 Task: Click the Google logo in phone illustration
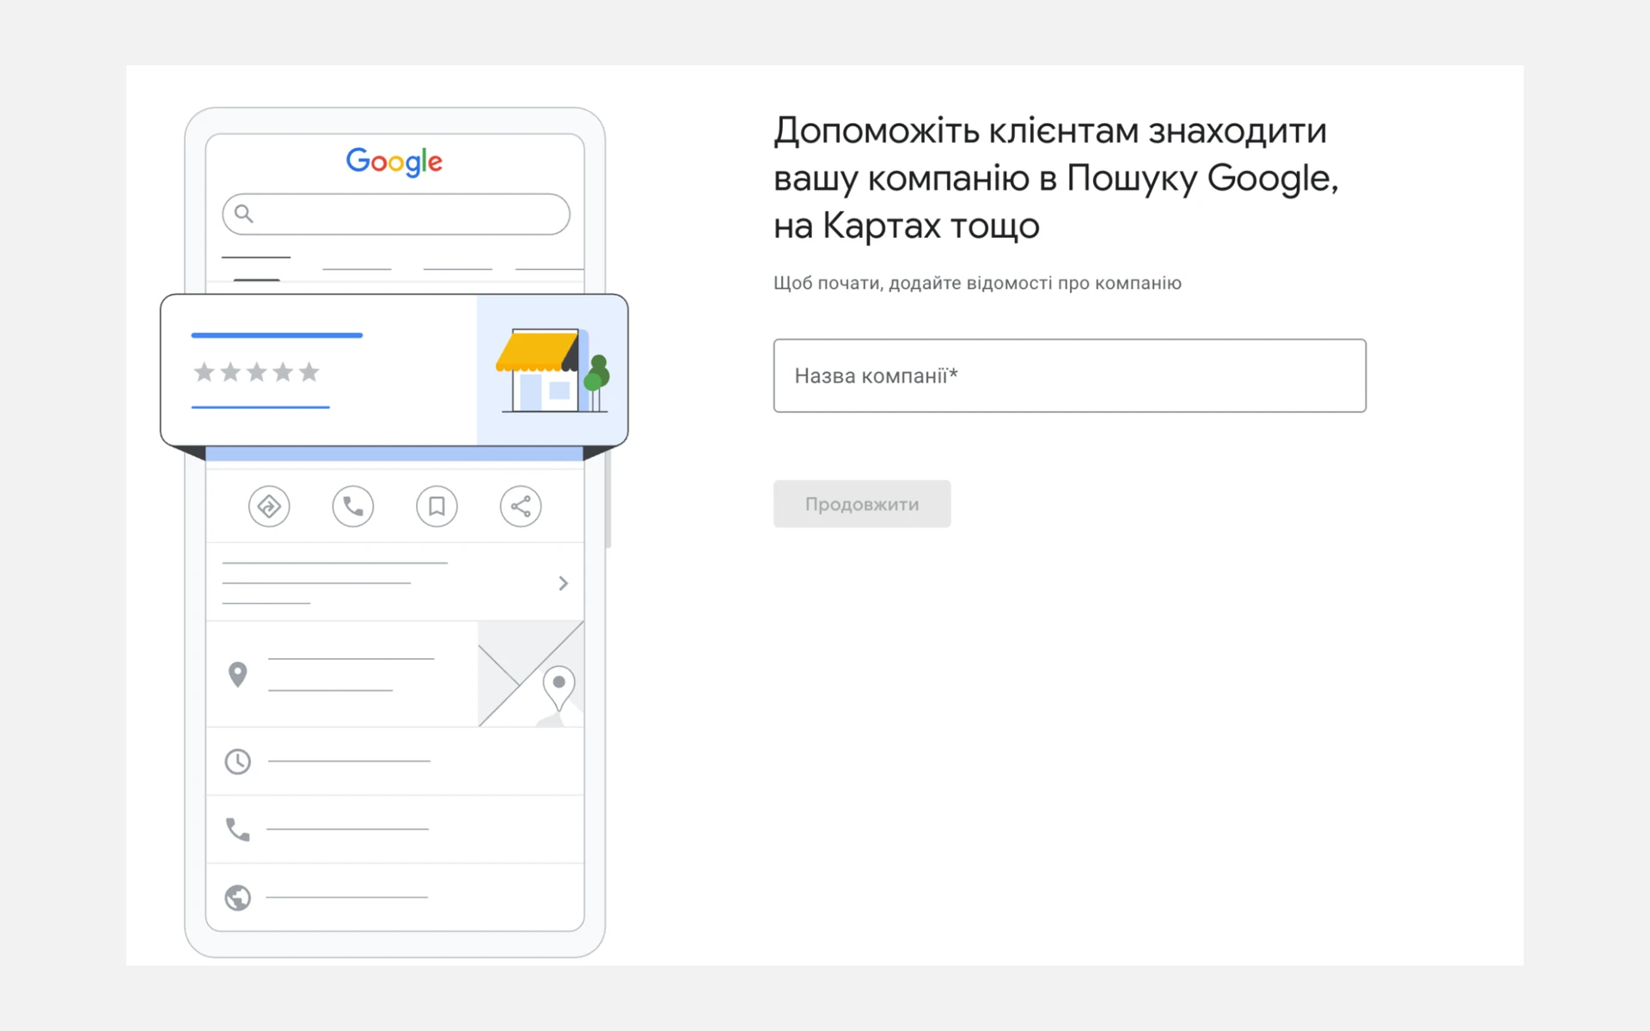394,162
